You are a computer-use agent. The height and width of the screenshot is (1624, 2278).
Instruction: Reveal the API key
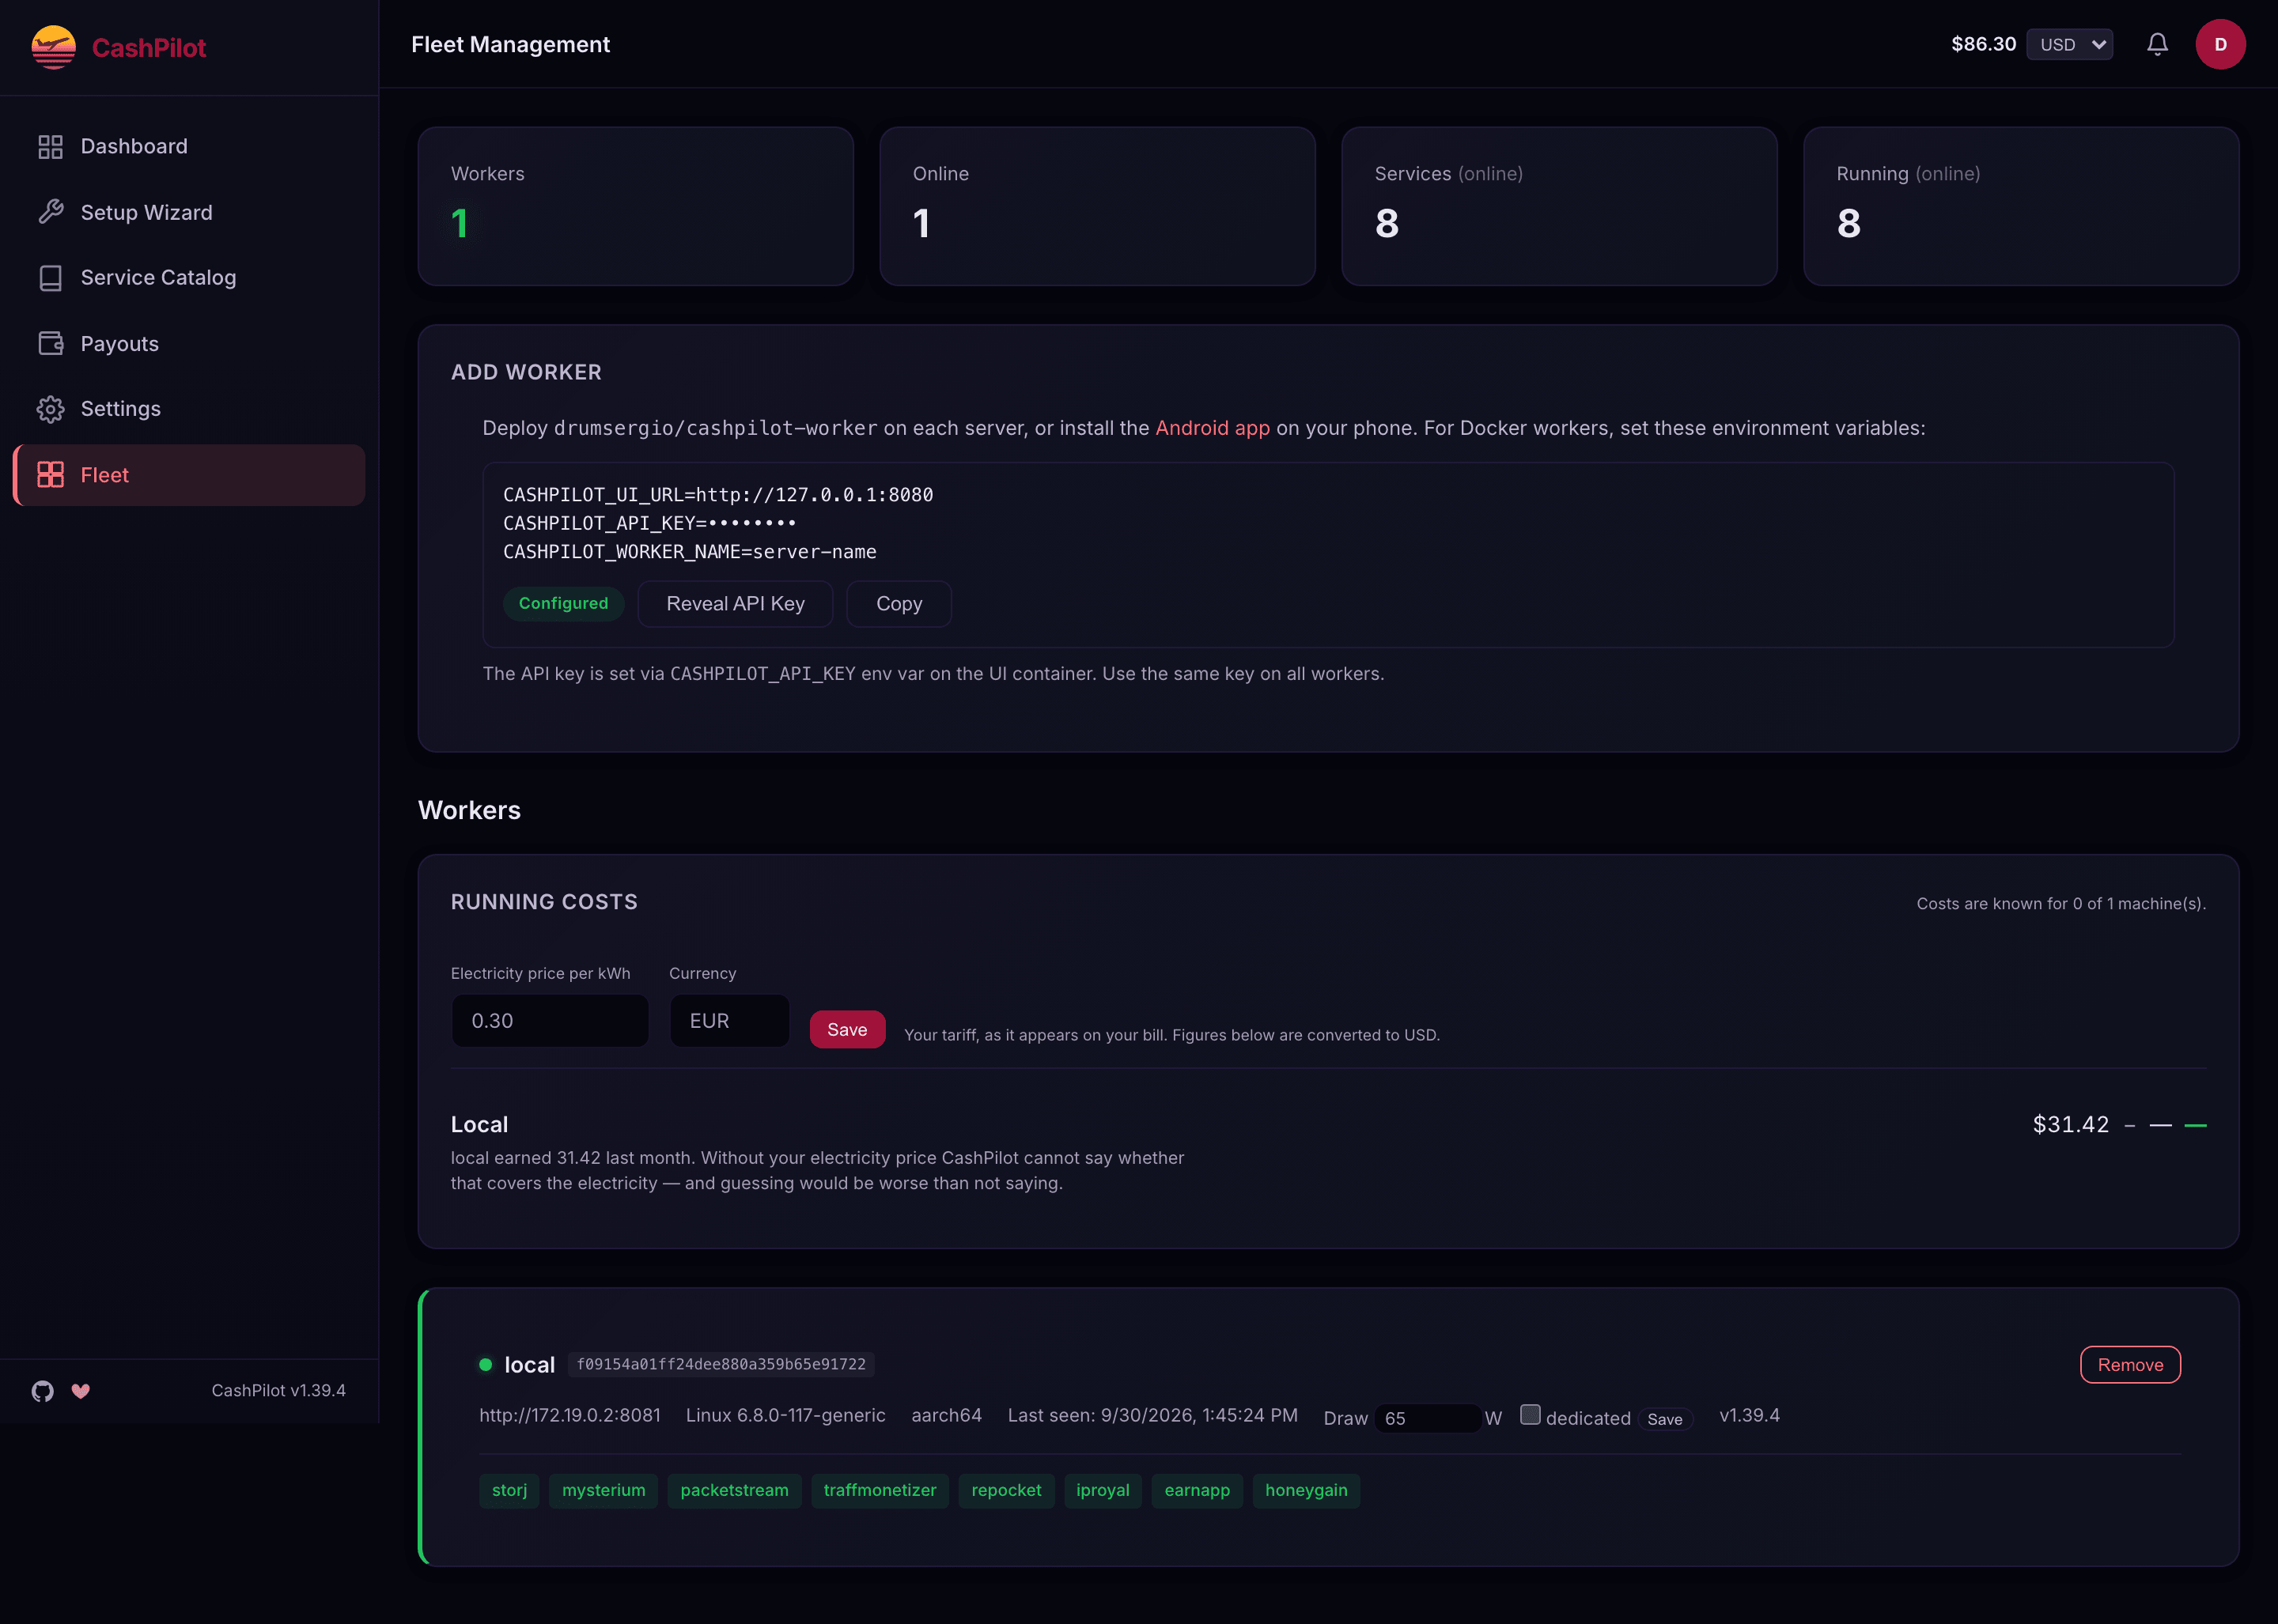[736, 604]
